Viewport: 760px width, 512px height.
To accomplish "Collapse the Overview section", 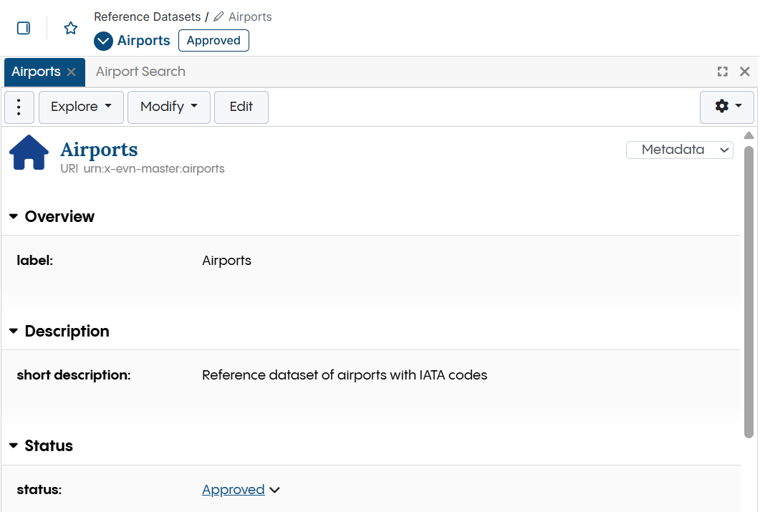I will coord(14,217).
